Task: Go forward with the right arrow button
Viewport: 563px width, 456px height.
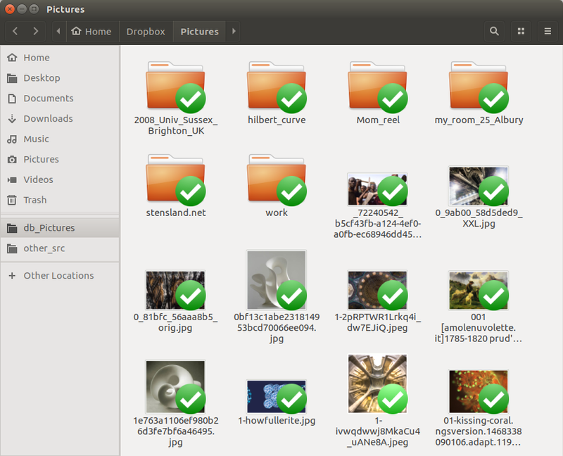Action: coord(35,31)
